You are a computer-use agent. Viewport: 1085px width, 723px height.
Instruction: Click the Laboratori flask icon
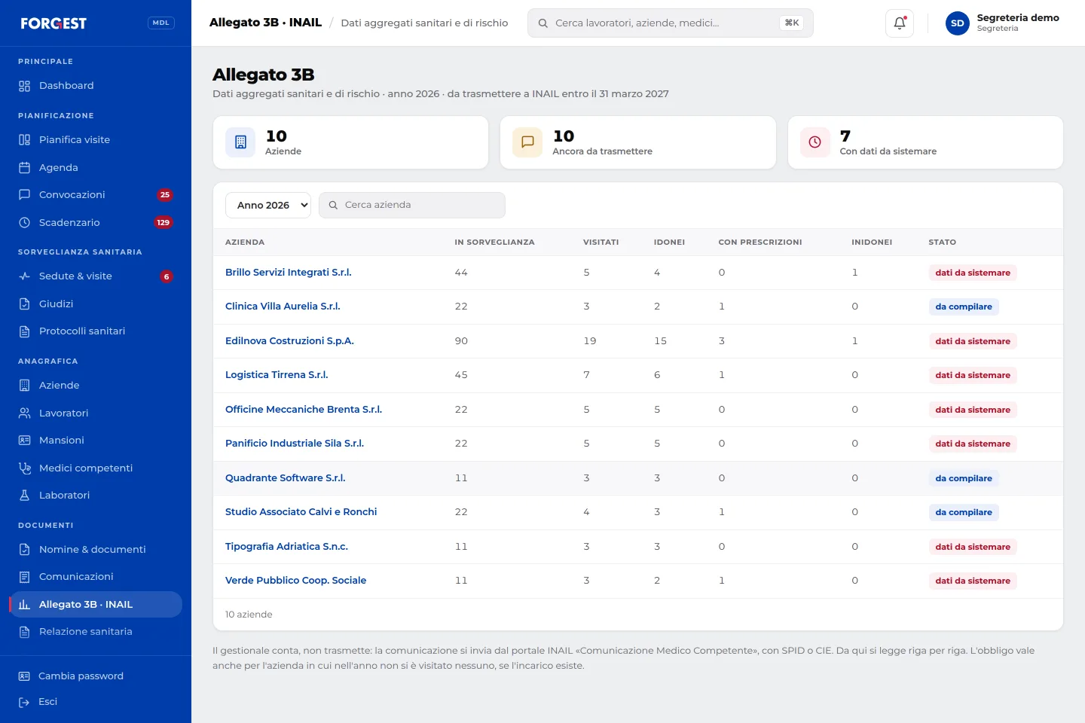click(24, 496)
